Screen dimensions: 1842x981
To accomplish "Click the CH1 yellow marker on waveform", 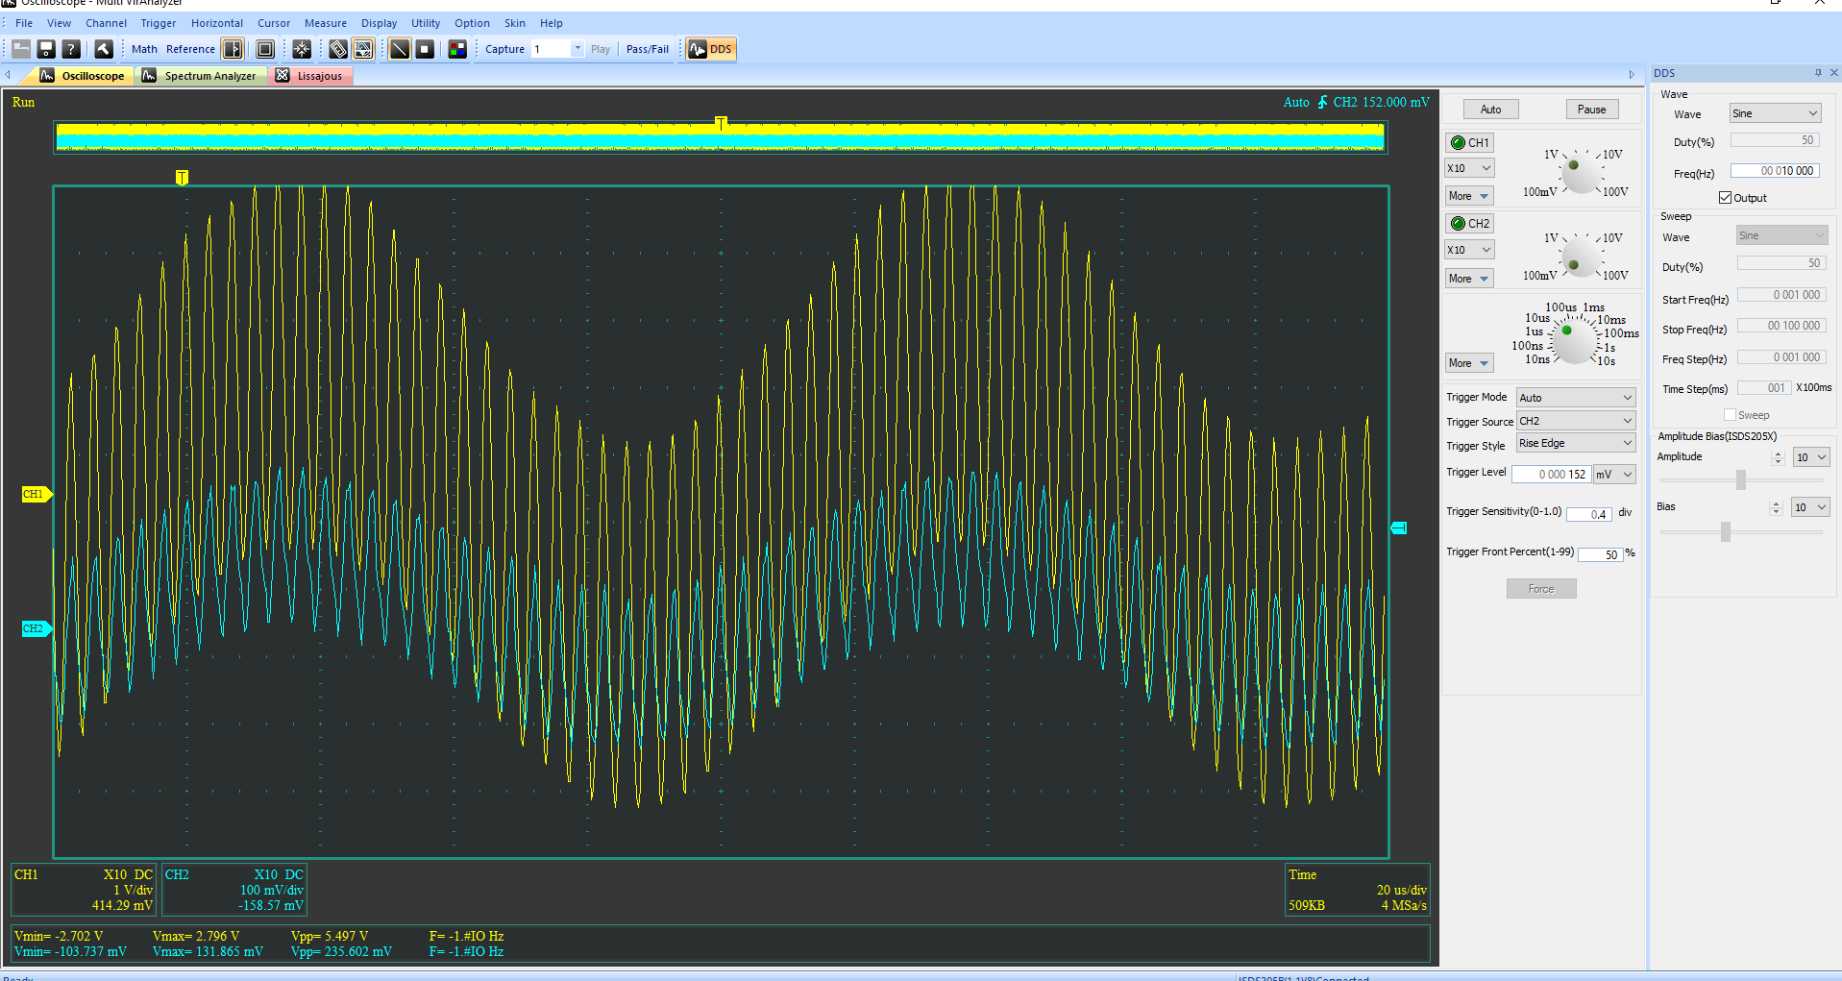I will [x=36, y=494].
